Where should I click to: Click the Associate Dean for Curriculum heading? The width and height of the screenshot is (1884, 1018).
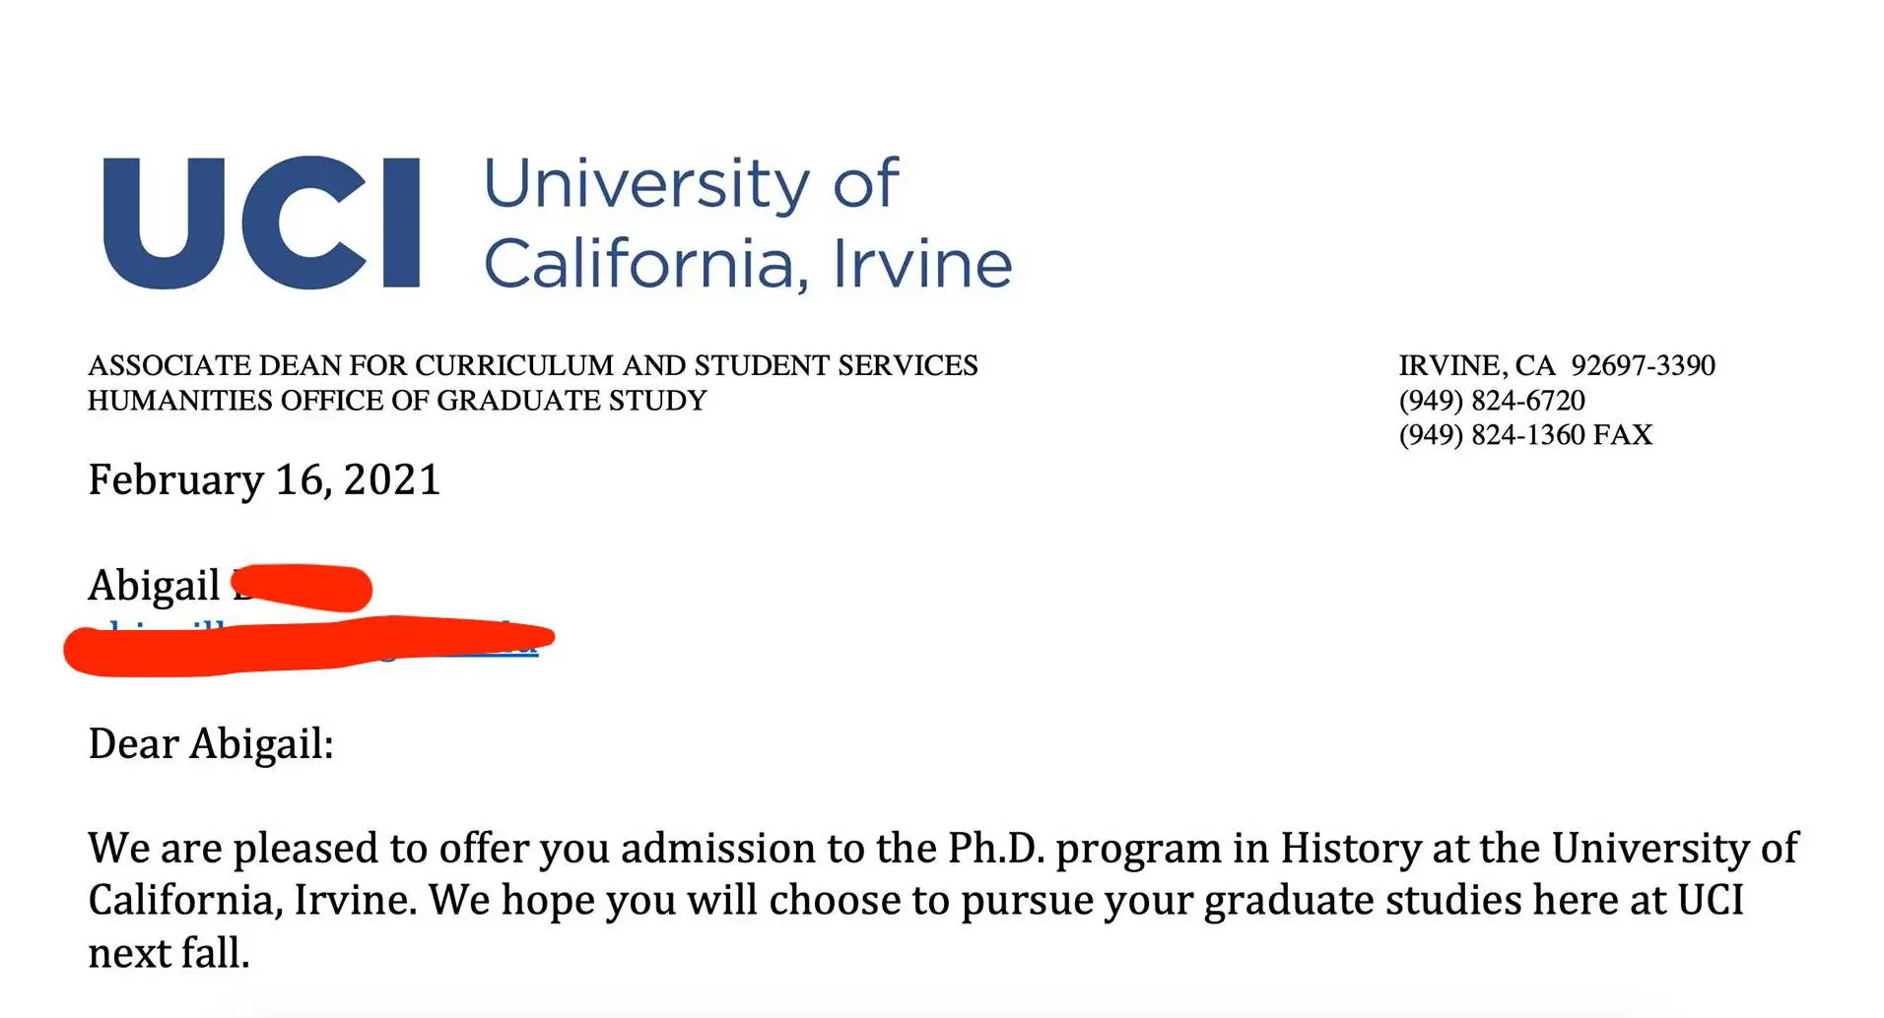click(532, 366)
